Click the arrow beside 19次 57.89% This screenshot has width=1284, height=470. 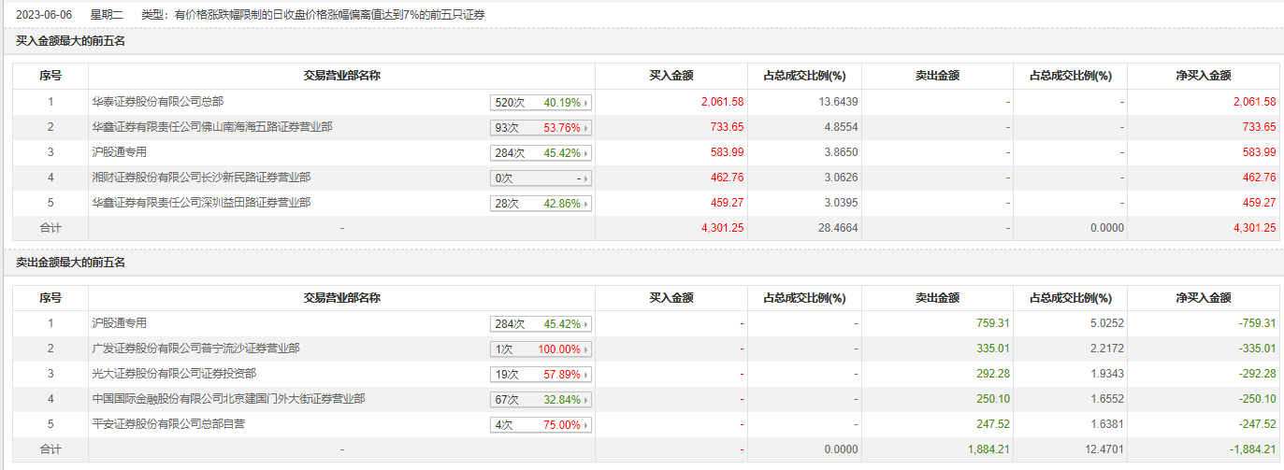pos(586,375)
